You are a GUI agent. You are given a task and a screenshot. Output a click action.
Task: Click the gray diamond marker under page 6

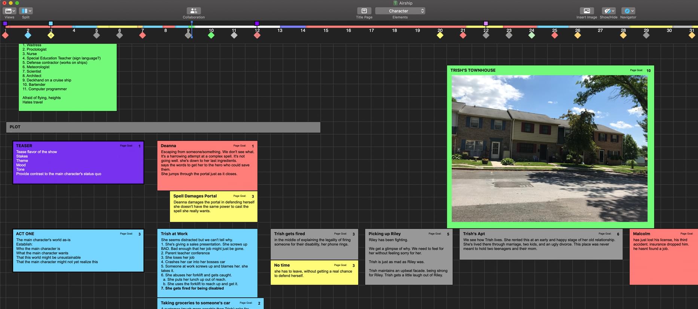click(119, 35)
